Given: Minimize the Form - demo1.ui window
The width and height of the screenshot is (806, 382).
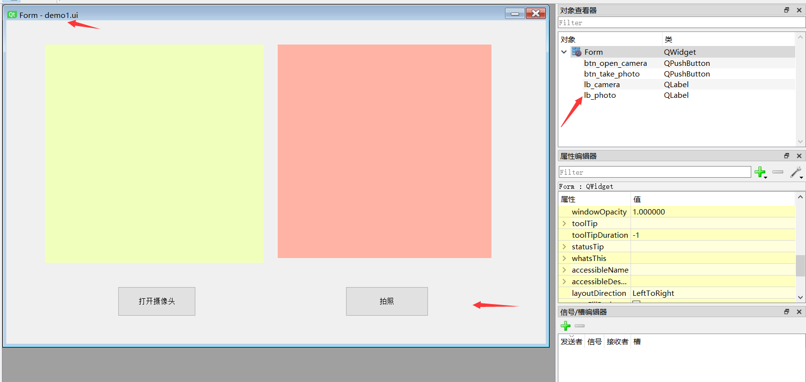Looking at the screenshot, I should pyautogui.click(x=515, y=14).
